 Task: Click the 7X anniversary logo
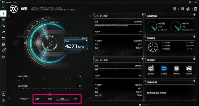tap(14, 9)
